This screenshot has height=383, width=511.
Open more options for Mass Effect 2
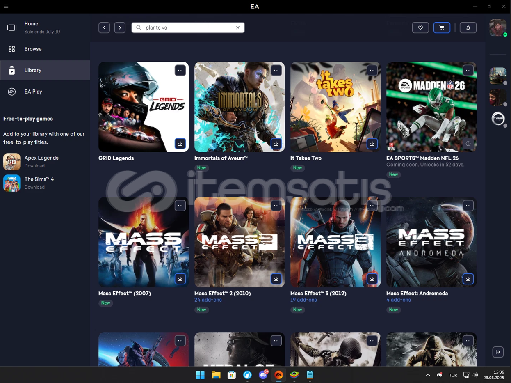point(276,205)
